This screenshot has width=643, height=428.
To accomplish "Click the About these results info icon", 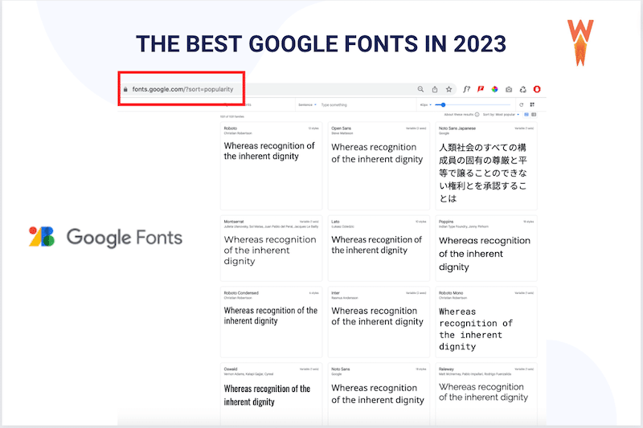I will tap(477, 115).
